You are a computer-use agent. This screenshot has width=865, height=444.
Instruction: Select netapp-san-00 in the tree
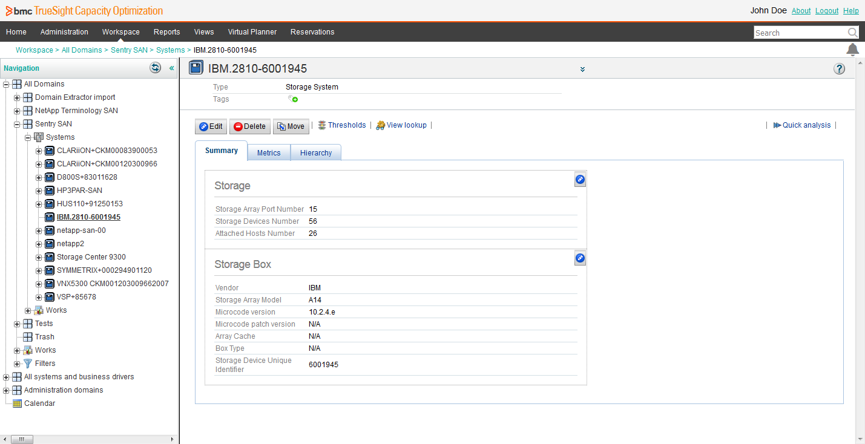81,230
